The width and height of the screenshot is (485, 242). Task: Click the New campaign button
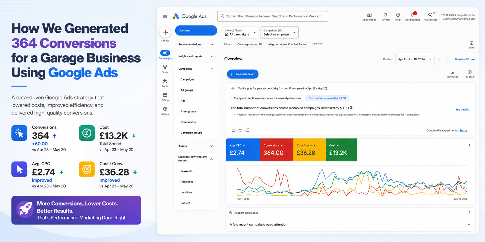pos(243,74)
